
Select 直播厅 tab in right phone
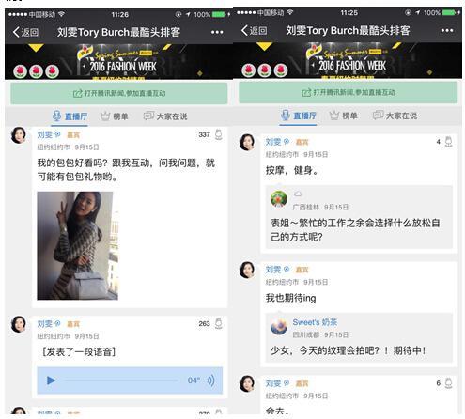(x=298, y=116)
